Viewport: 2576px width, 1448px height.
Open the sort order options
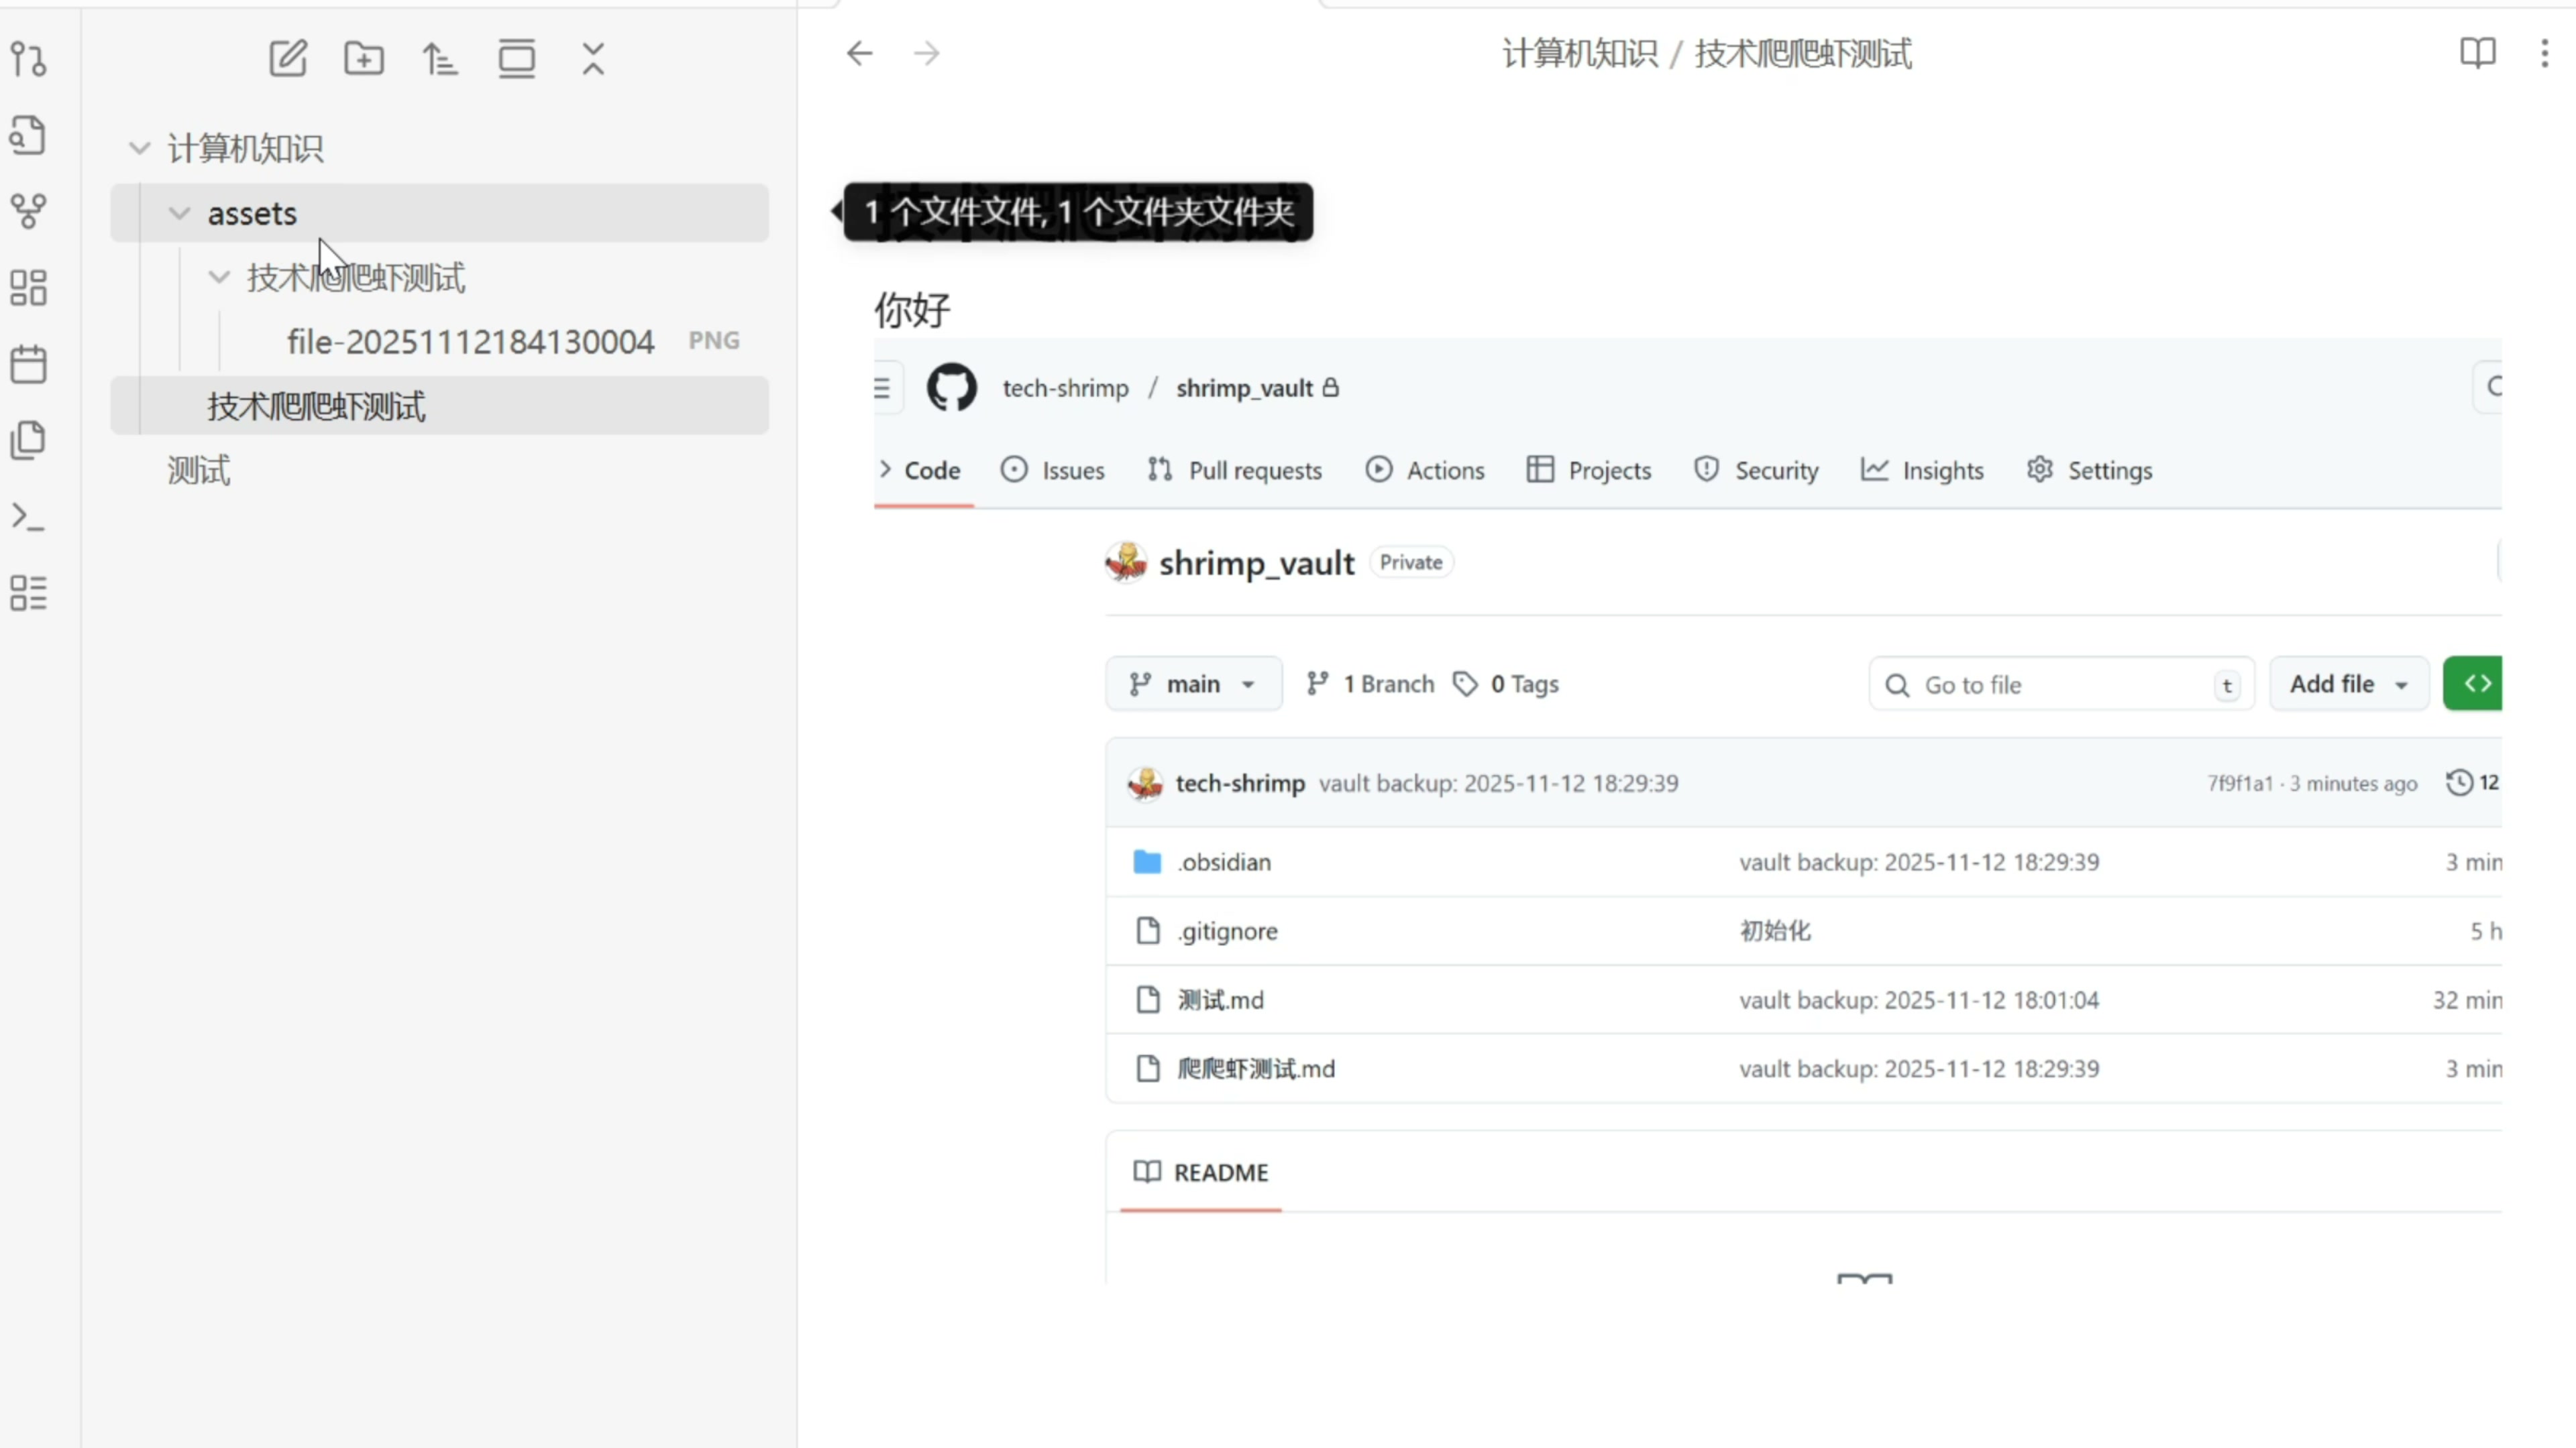coord(440,58)
